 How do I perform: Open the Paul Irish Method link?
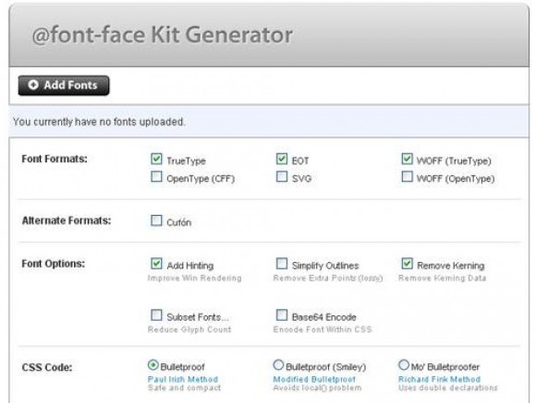183,379
